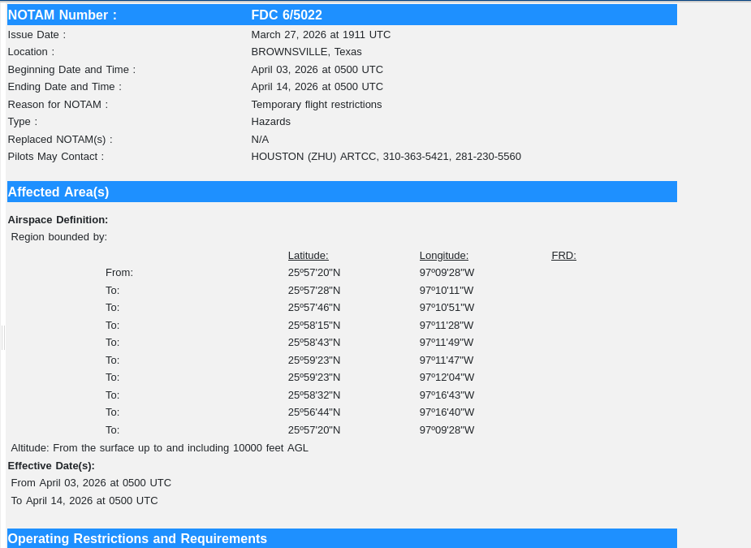Select the HOUSTON (ZHU) ARTCC contact info

coord(386,157)
